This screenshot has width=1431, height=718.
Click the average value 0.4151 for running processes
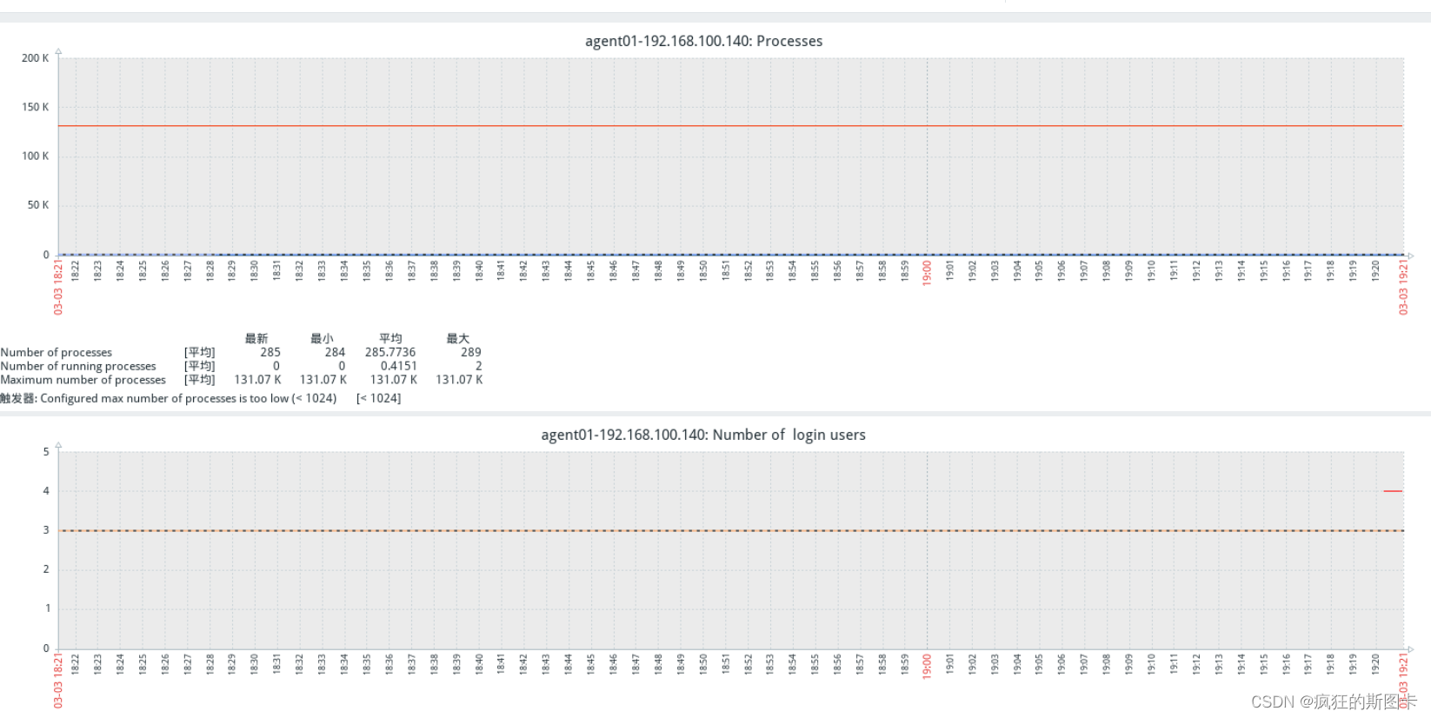[x=398, y=366]
